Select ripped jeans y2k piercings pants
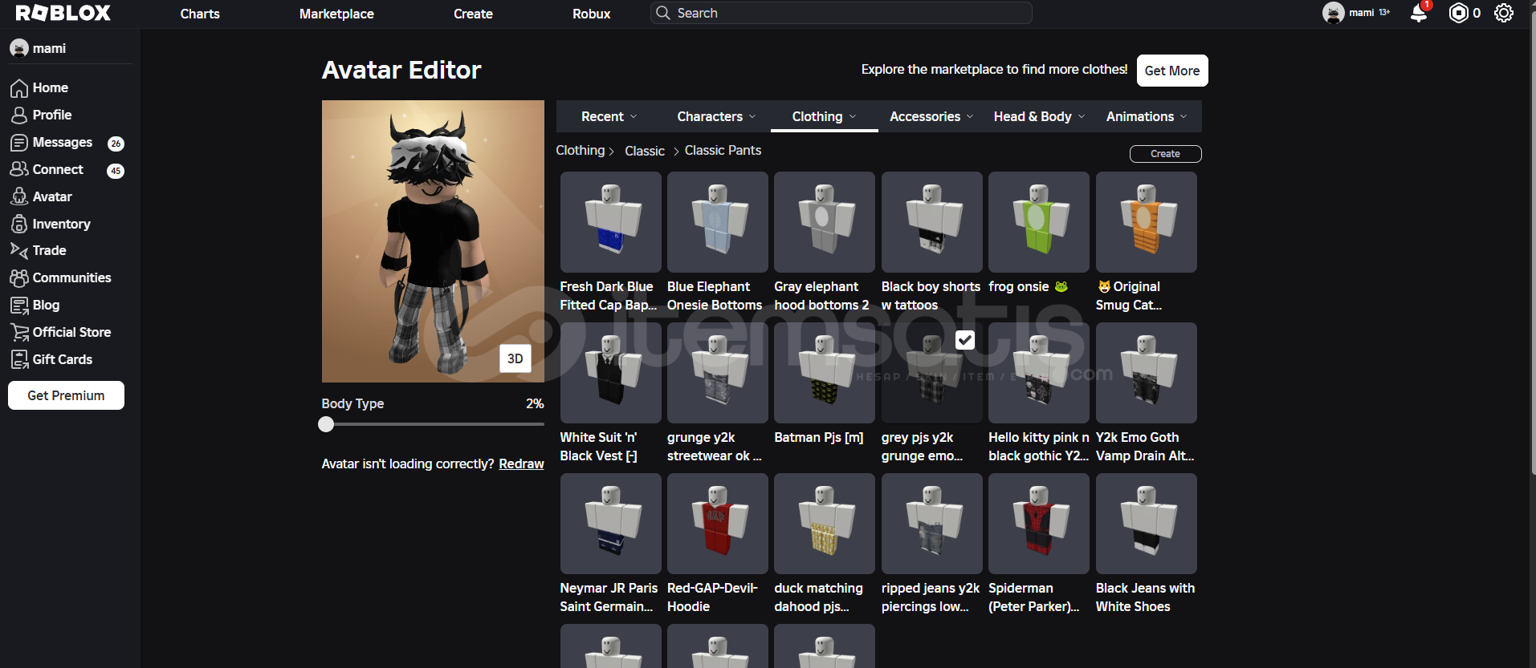The image size is (1536, 668). (x=932, y=524)
